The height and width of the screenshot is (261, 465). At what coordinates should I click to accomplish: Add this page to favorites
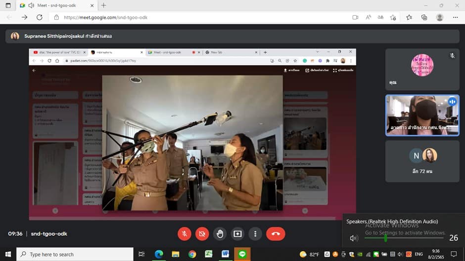tap(393, 17)
